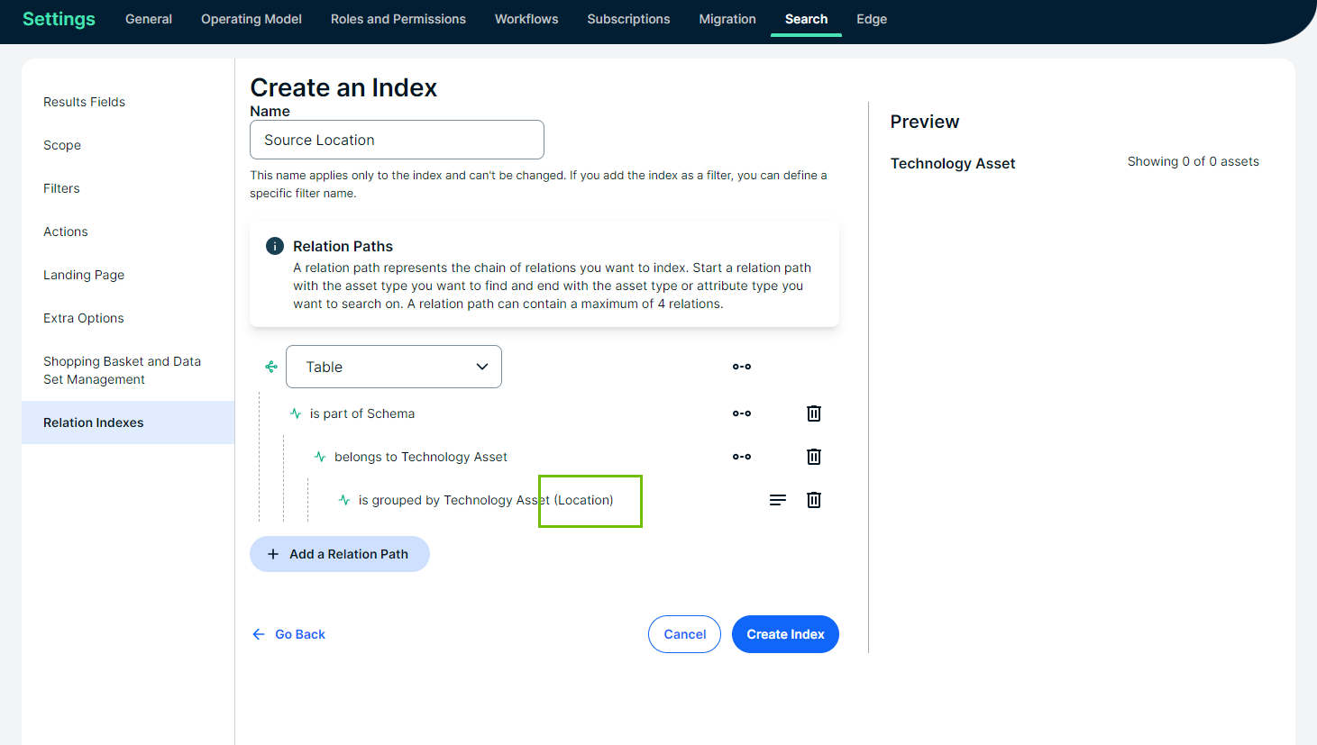
Task: Click the Name input field
Action: click(397, 140)
